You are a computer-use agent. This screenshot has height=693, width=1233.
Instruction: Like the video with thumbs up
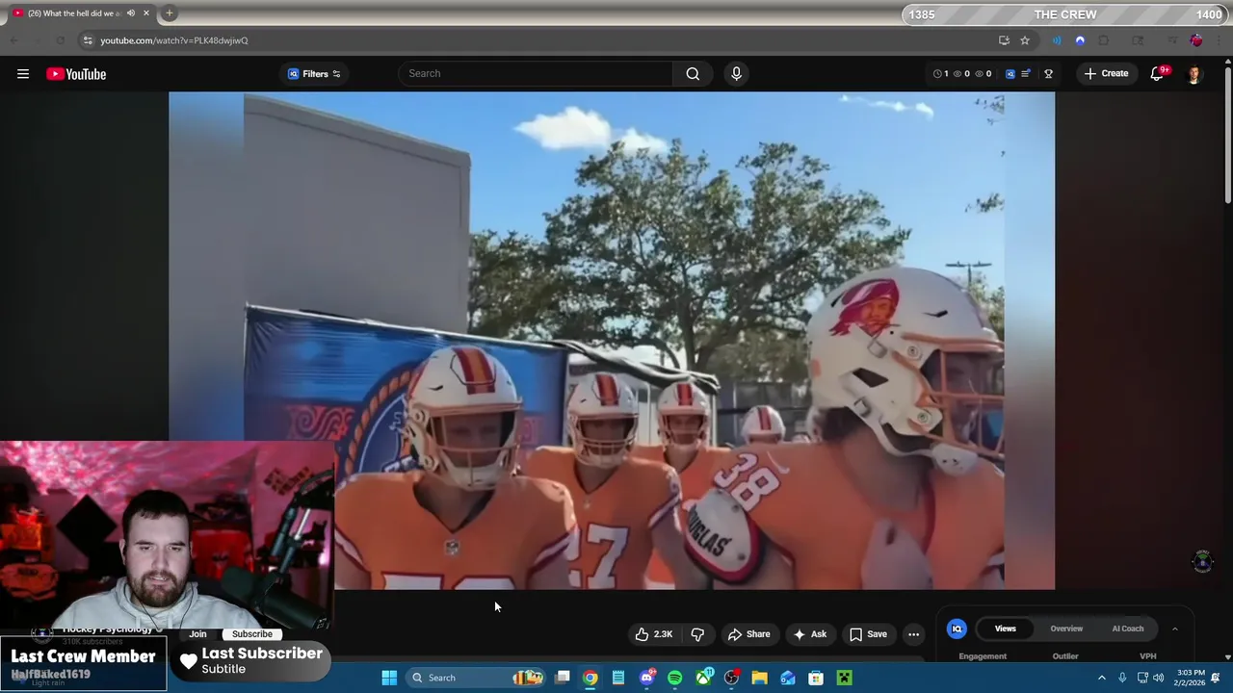pyautogui.click(x=654, y=634)
